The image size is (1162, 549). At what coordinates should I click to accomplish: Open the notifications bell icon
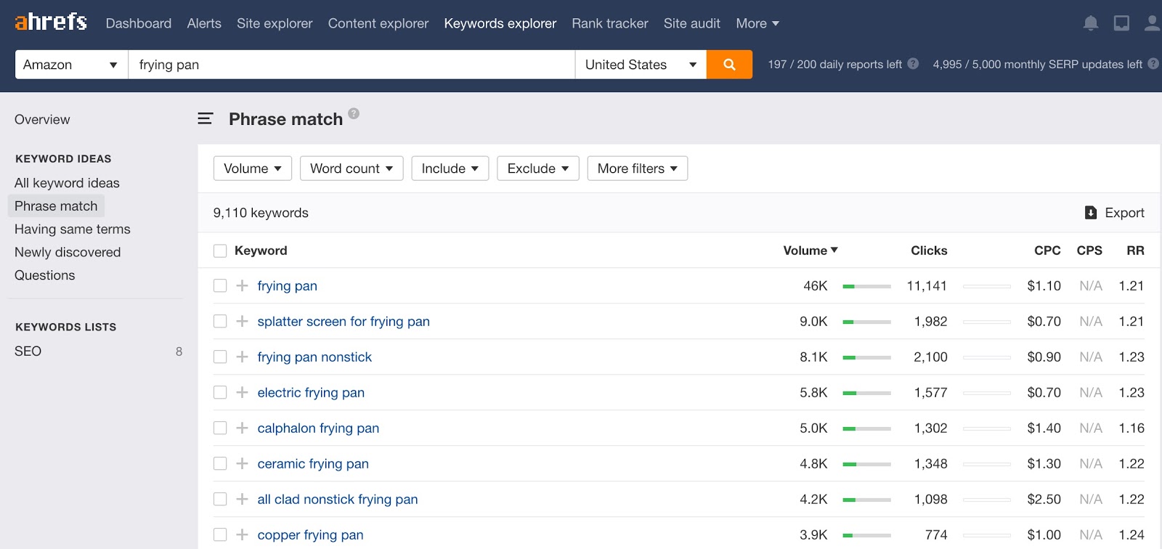pyautogui.click(x=1090, y=23)
